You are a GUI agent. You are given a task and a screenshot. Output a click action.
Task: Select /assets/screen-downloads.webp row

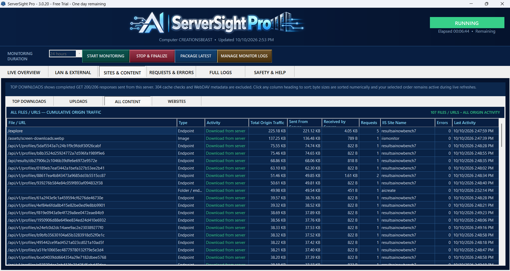(x=252, y=138)
